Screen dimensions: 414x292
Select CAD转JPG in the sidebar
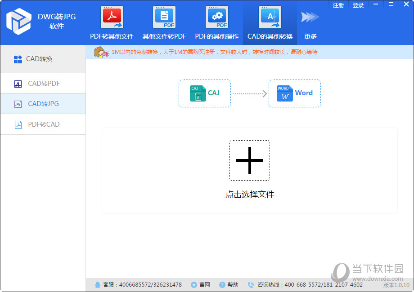point(43,104)
